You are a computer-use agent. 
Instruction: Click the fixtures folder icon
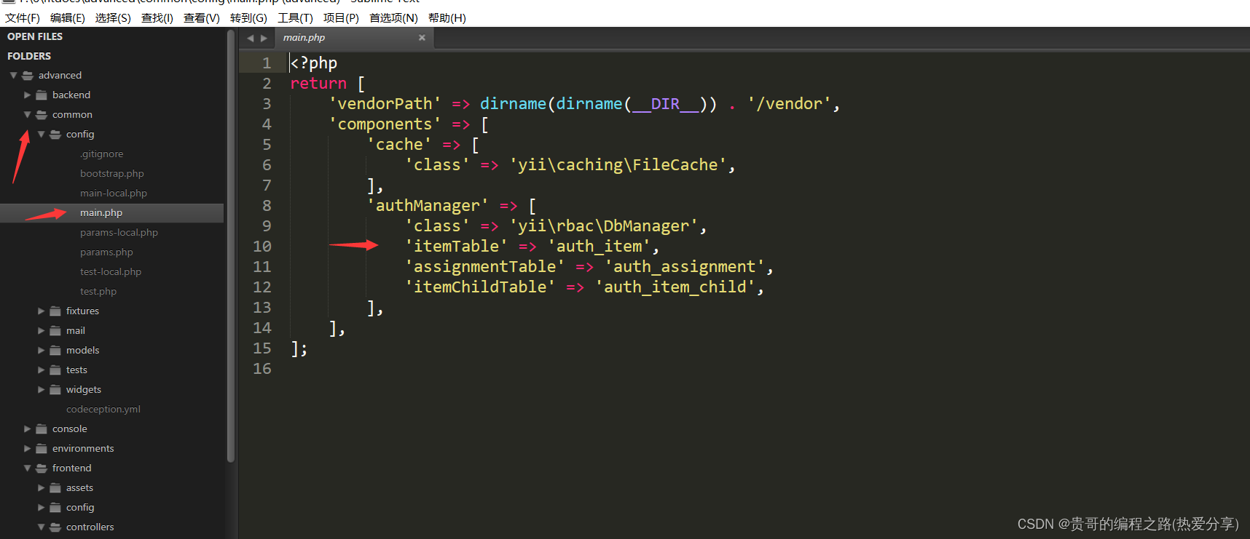(x=55, y=311)
